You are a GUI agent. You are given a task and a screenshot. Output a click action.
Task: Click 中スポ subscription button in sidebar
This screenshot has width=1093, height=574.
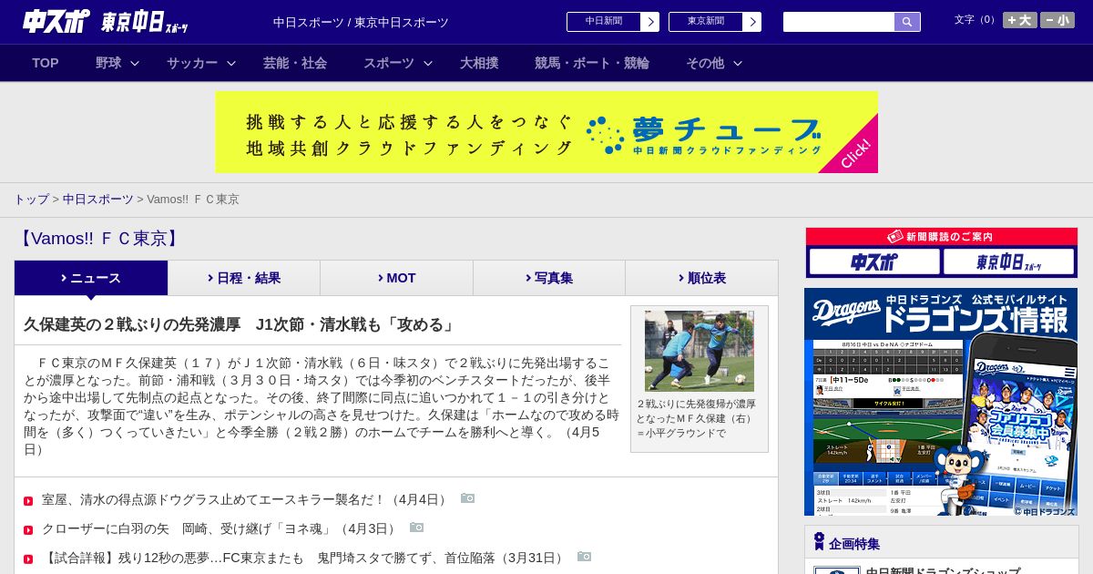point(874,261)
